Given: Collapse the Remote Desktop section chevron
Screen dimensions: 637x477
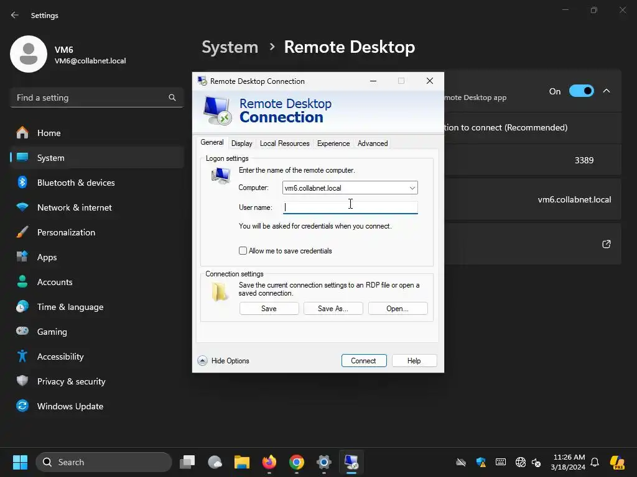Looking at the screenshot, I should point(607,91).
